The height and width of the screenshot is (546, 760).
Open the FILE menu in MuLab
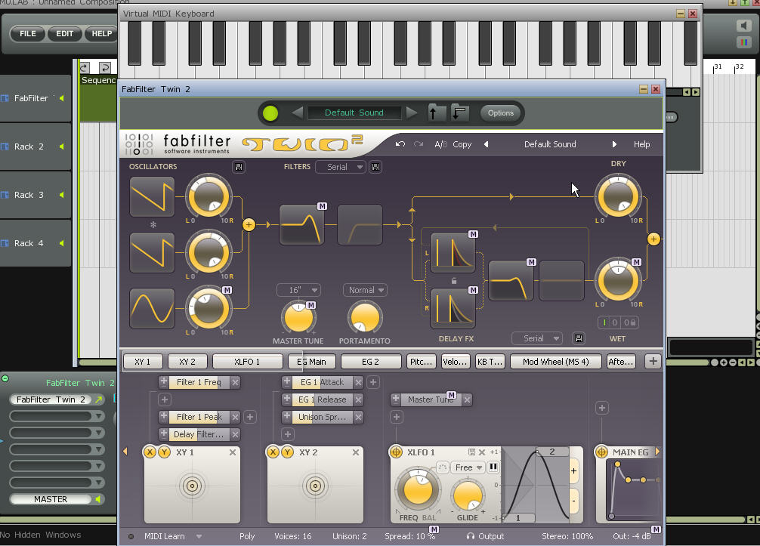pyautogui.click(x=28, y=33)
